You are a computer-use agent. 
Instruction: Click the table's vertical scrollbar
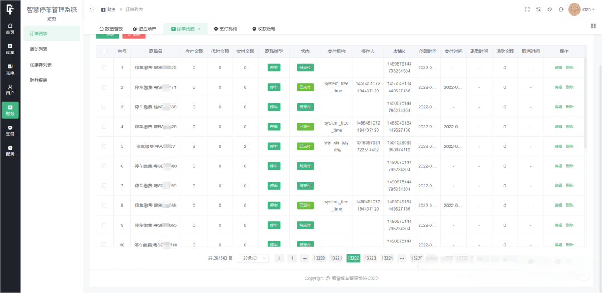point(585,103)
